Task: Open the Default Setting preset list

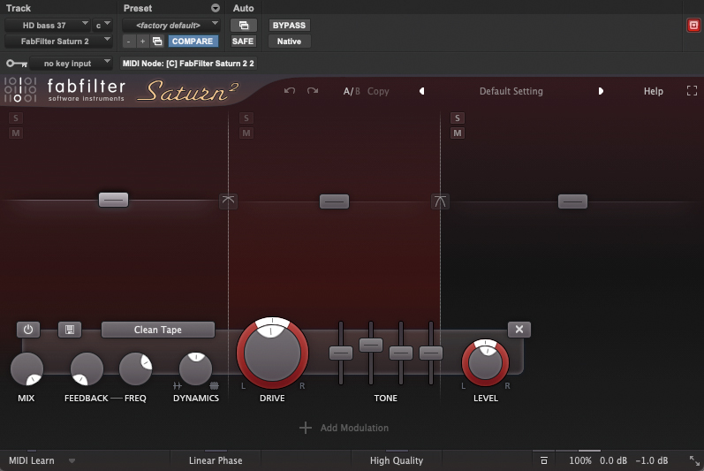Action: 511,91
